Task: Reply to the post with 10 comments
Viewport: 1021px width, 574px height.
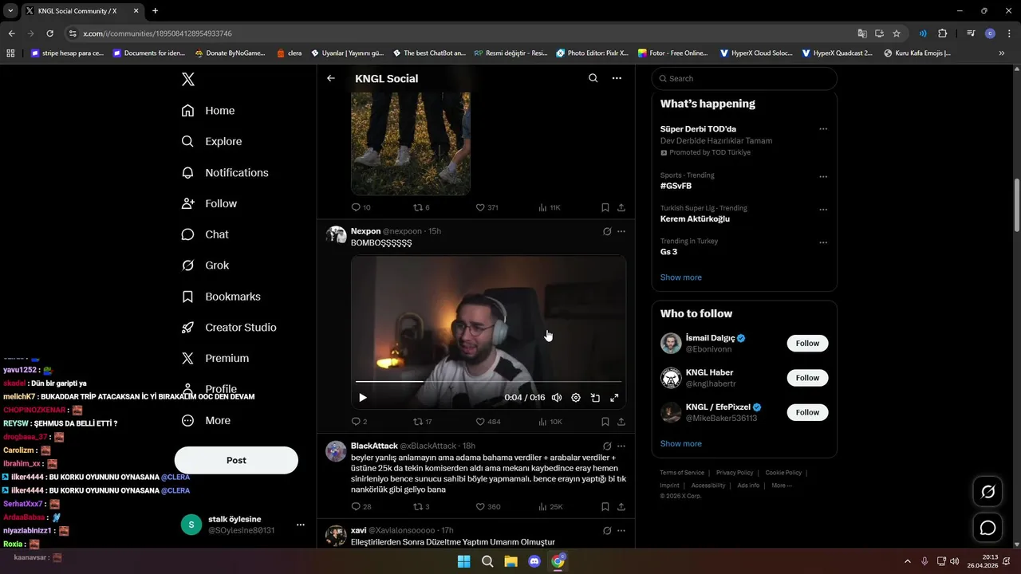Action: [361, 207]
